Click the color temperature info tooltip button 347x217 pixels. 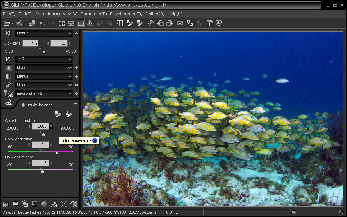pyautogui.click(x=95, y=140)
